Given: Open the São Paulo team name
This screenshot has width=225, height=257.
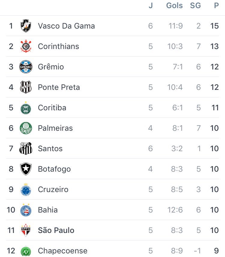Looking at the screenshot, I should click(x=56, y=230).
